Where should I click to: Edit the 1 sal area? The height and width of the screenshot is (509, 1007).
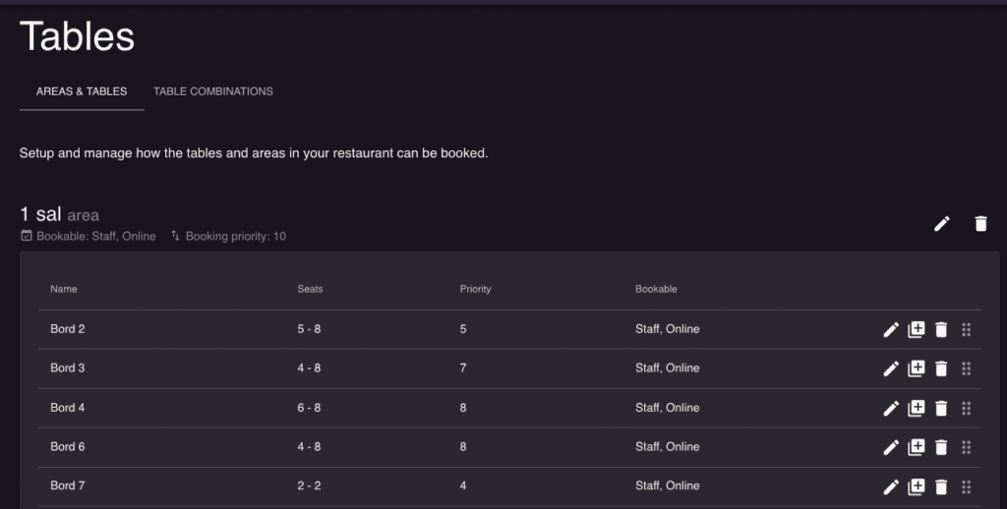click(x=941, y=223)
